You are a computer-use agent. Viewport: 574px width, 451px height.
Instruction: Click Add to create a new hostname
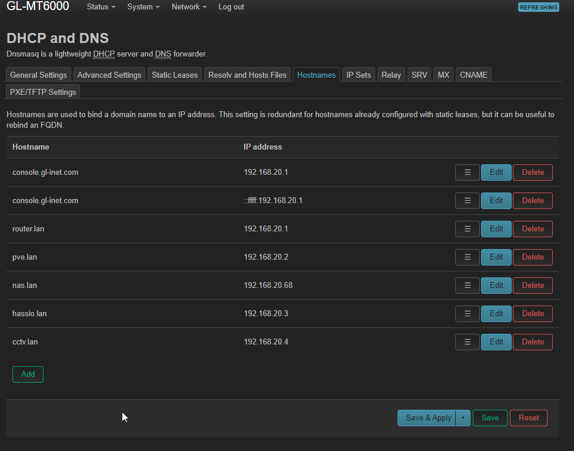click(28, 374)
